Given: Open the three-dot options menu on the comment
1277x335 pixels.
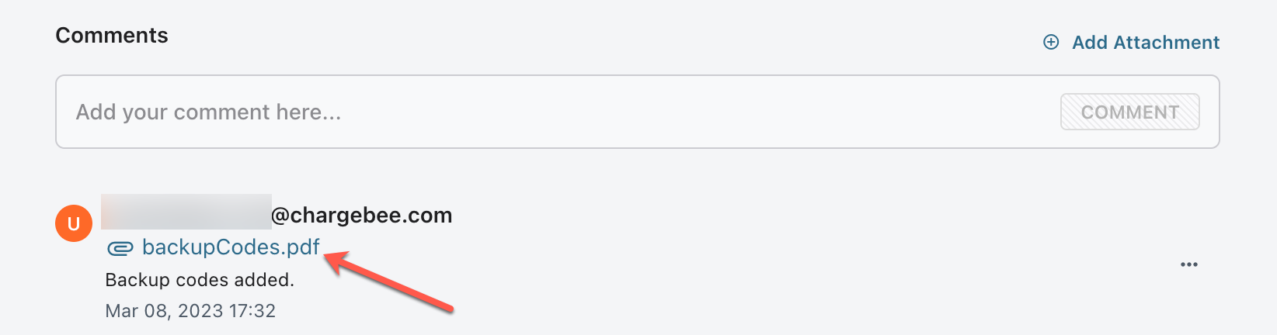Looking at the screenshot, I should point(1188,264).
